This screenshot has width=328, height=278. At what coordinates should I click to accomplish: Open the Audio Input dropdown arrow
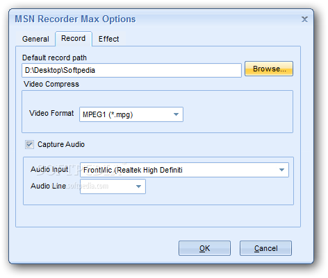point(281,170)
